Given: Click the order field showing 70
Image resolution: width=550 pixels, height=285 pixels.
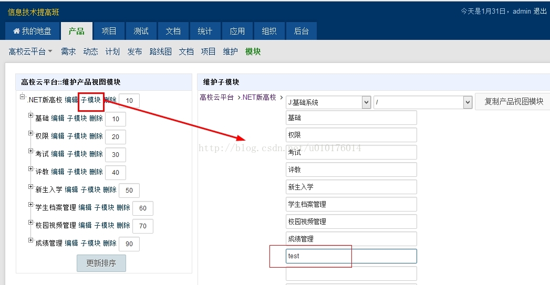Looking at the screenshot, I should coord(143,226).
